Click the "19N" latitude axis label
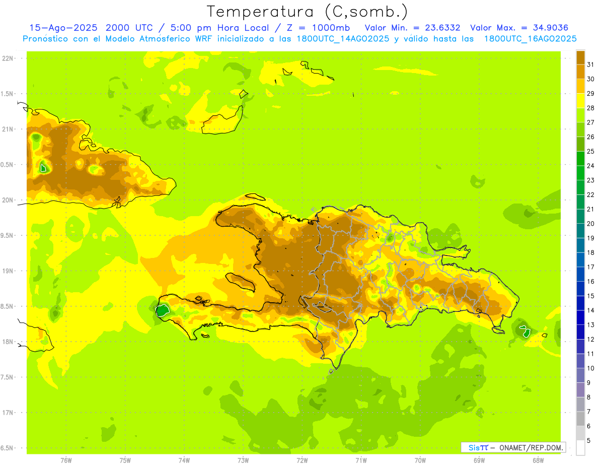The image size is (604, 467). click(8, 271)
